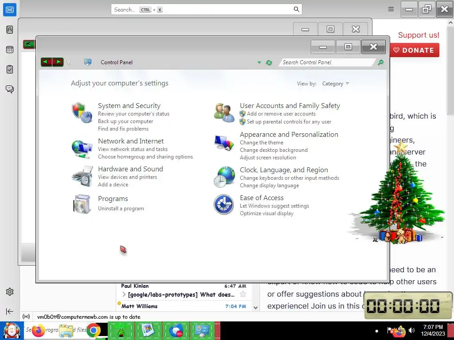Click Let Windows suggest settings

tap(274, 206)
